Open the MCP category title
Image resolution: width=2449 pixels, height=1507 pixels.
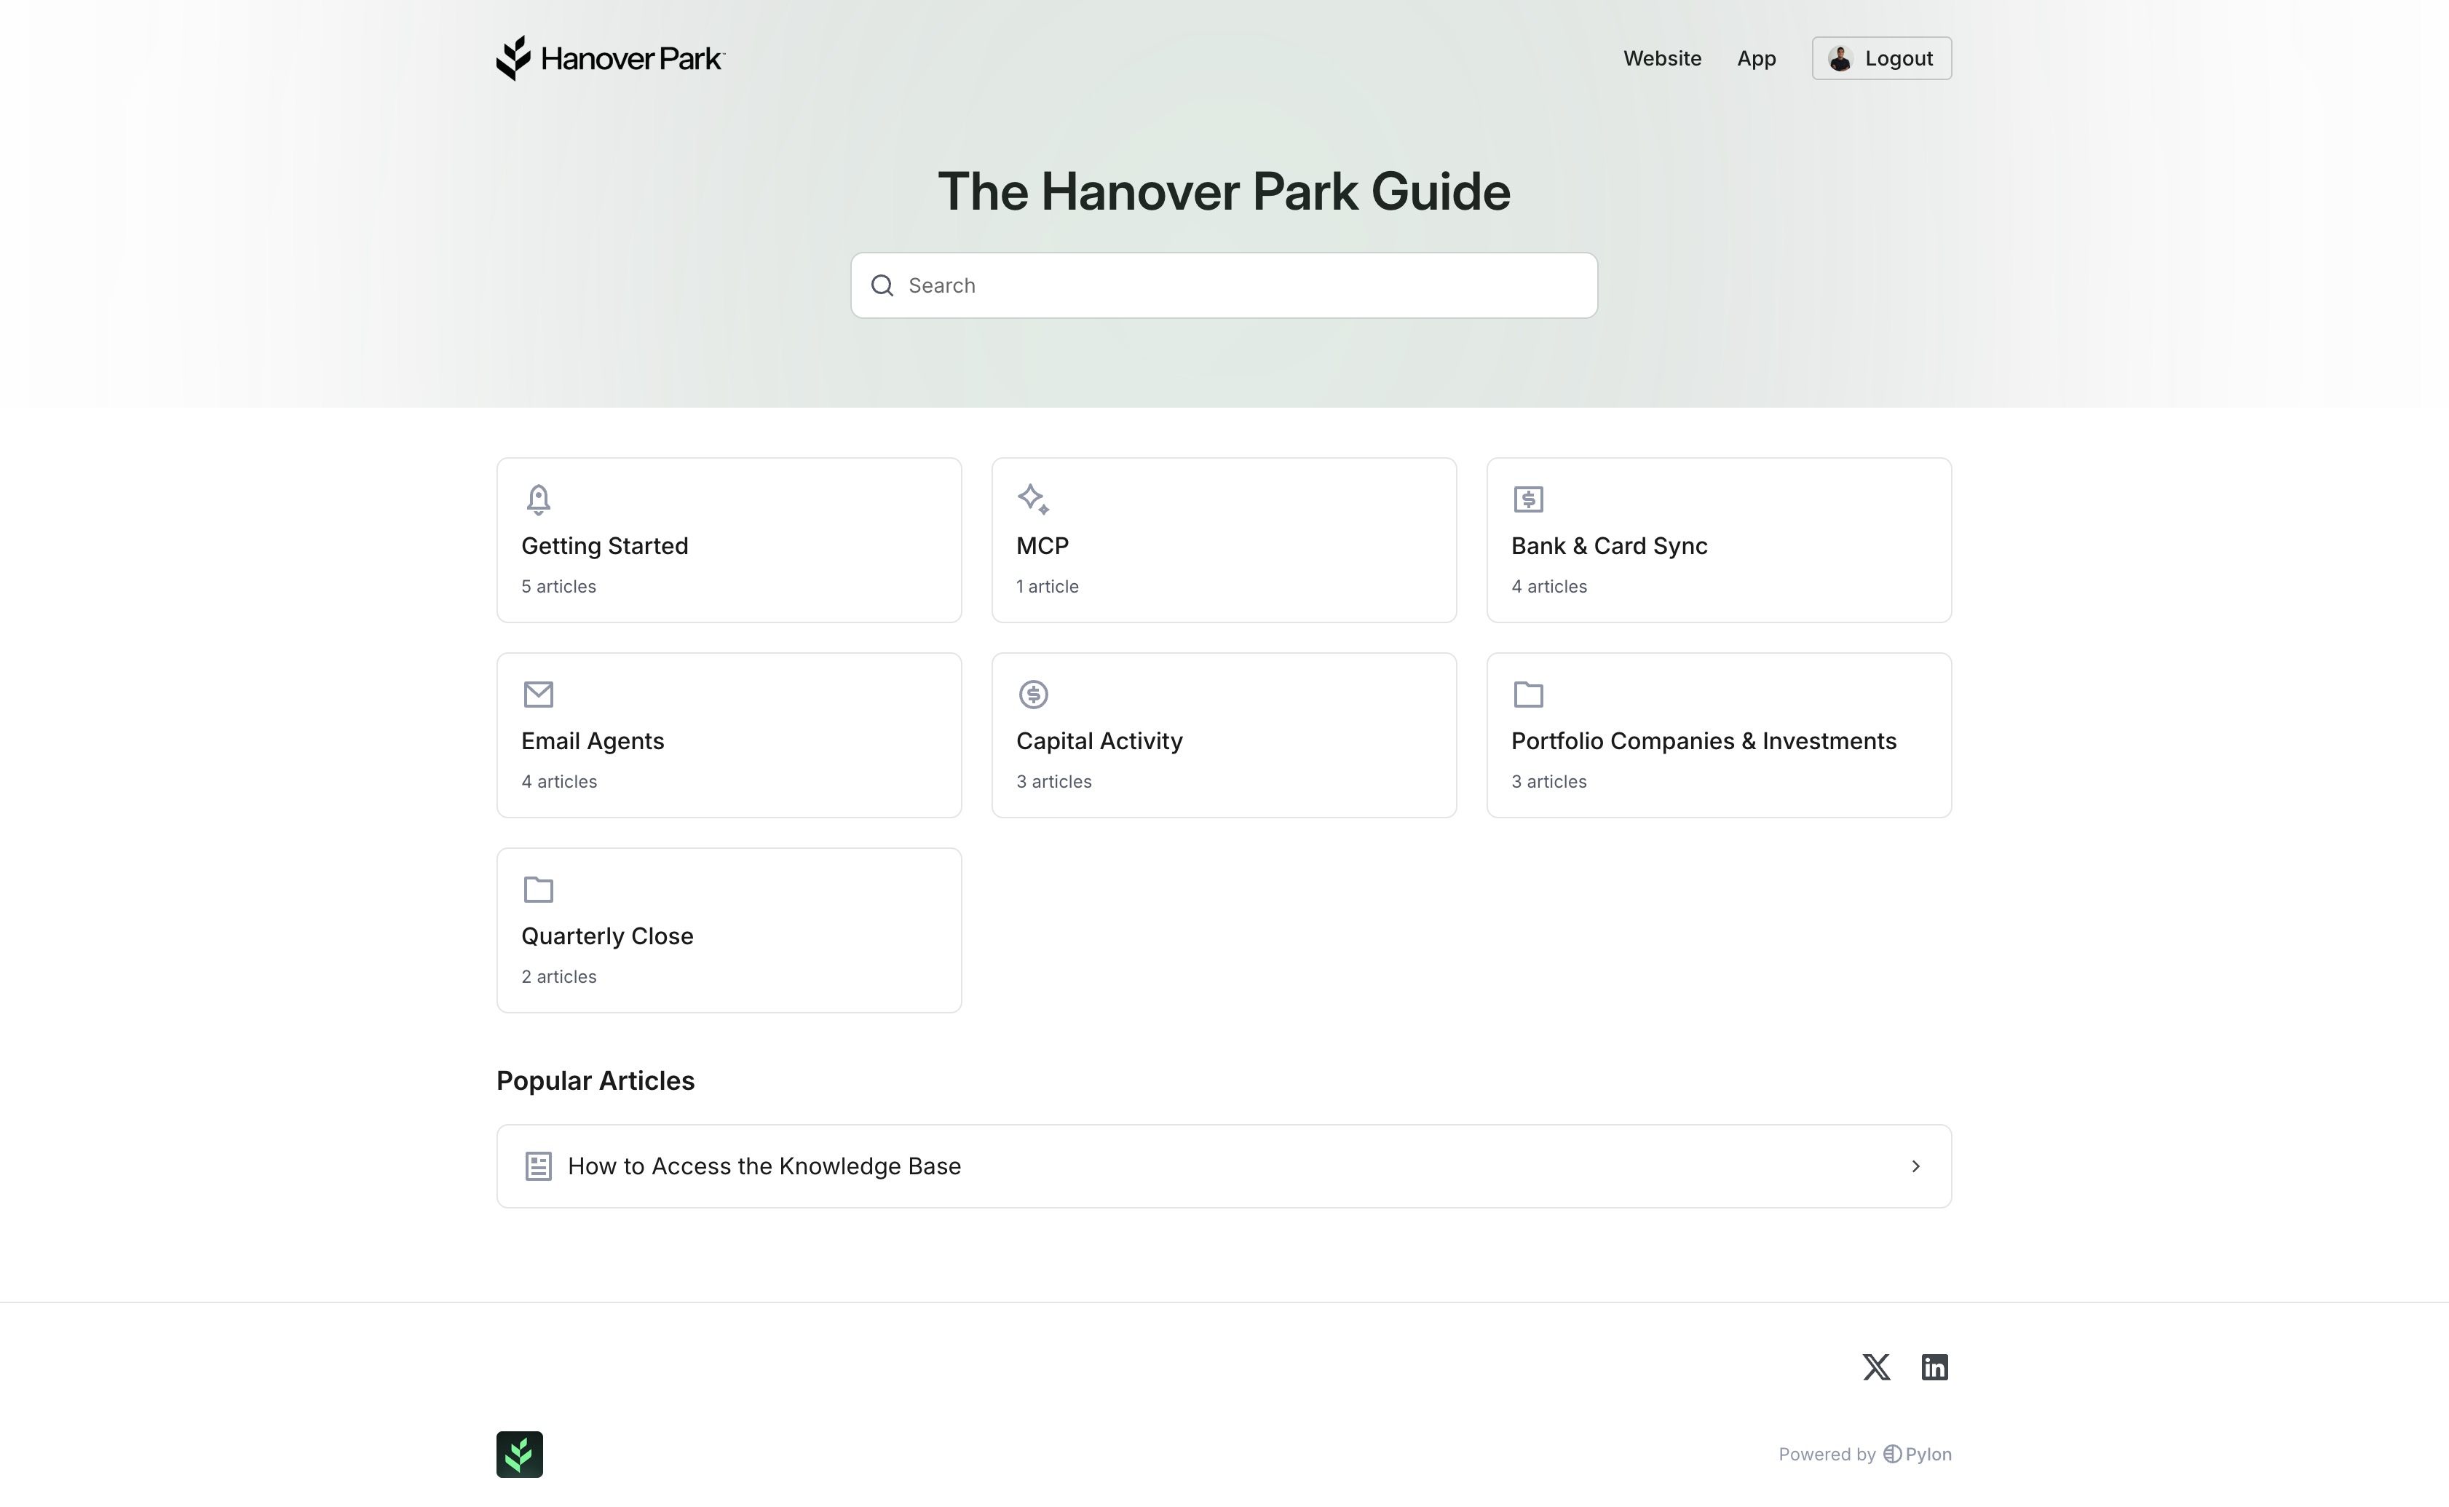[x=1042, y=546]
